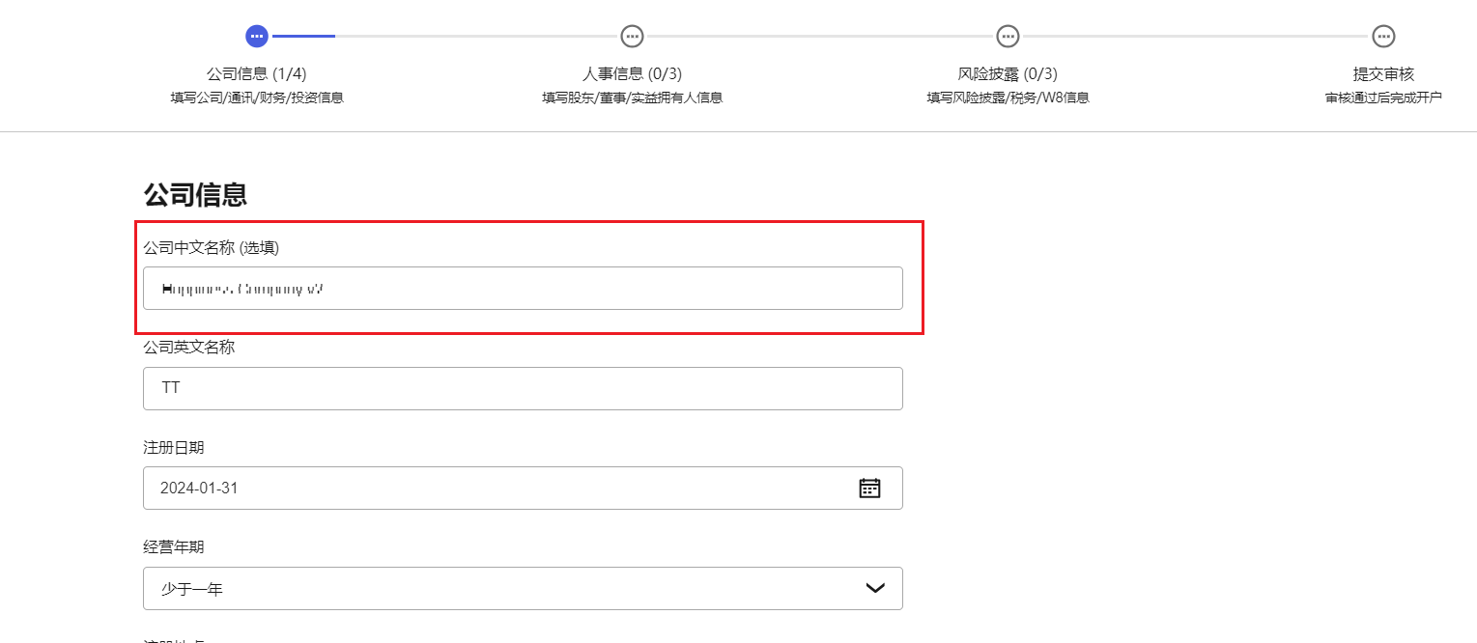This screenshot has width=1477, height=643.
Task: Click the 提交审核 step circle icon
Action: 1383,37
